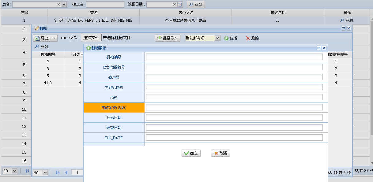Viewport: 373px width, 182px height.
Task: Click the 批量导入 batch import button
Action: pyautogui.click(x=168, y=38)
